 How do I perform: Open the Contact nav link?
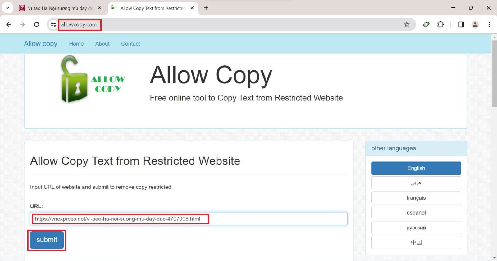tap(130, 44)
